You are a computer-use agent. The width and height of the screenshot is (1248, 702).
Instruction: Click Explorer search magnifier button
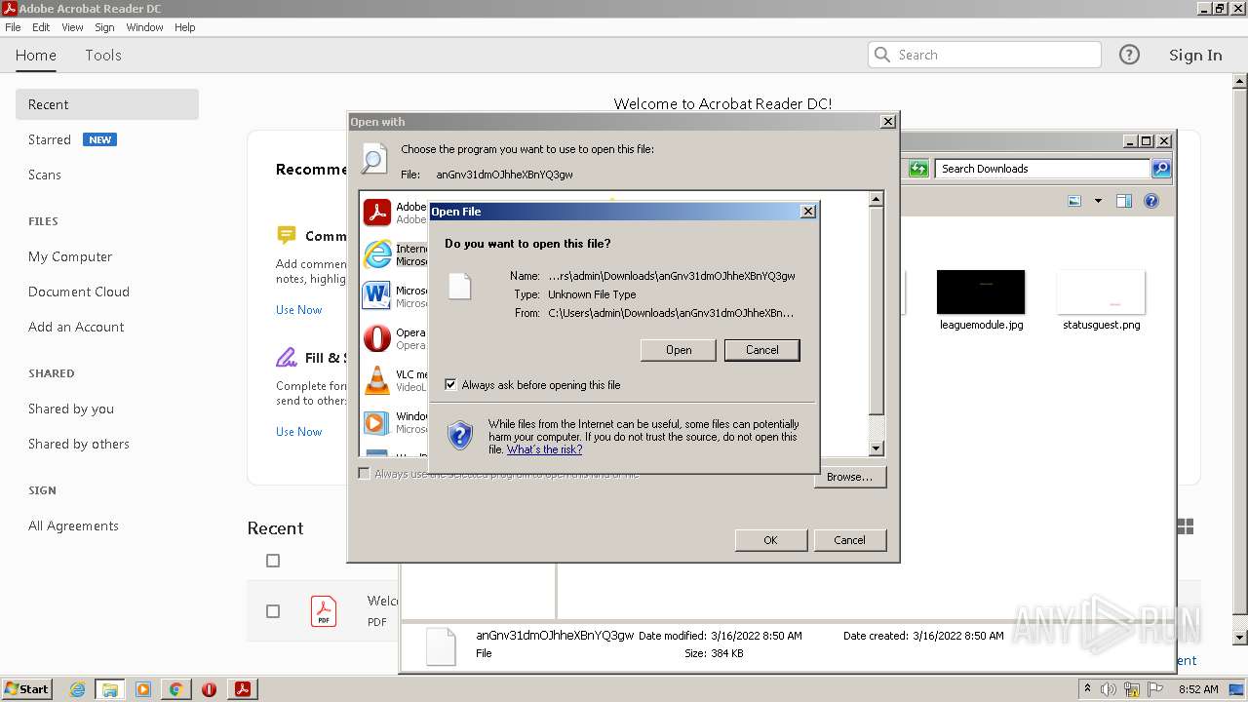click(1161, 169)
